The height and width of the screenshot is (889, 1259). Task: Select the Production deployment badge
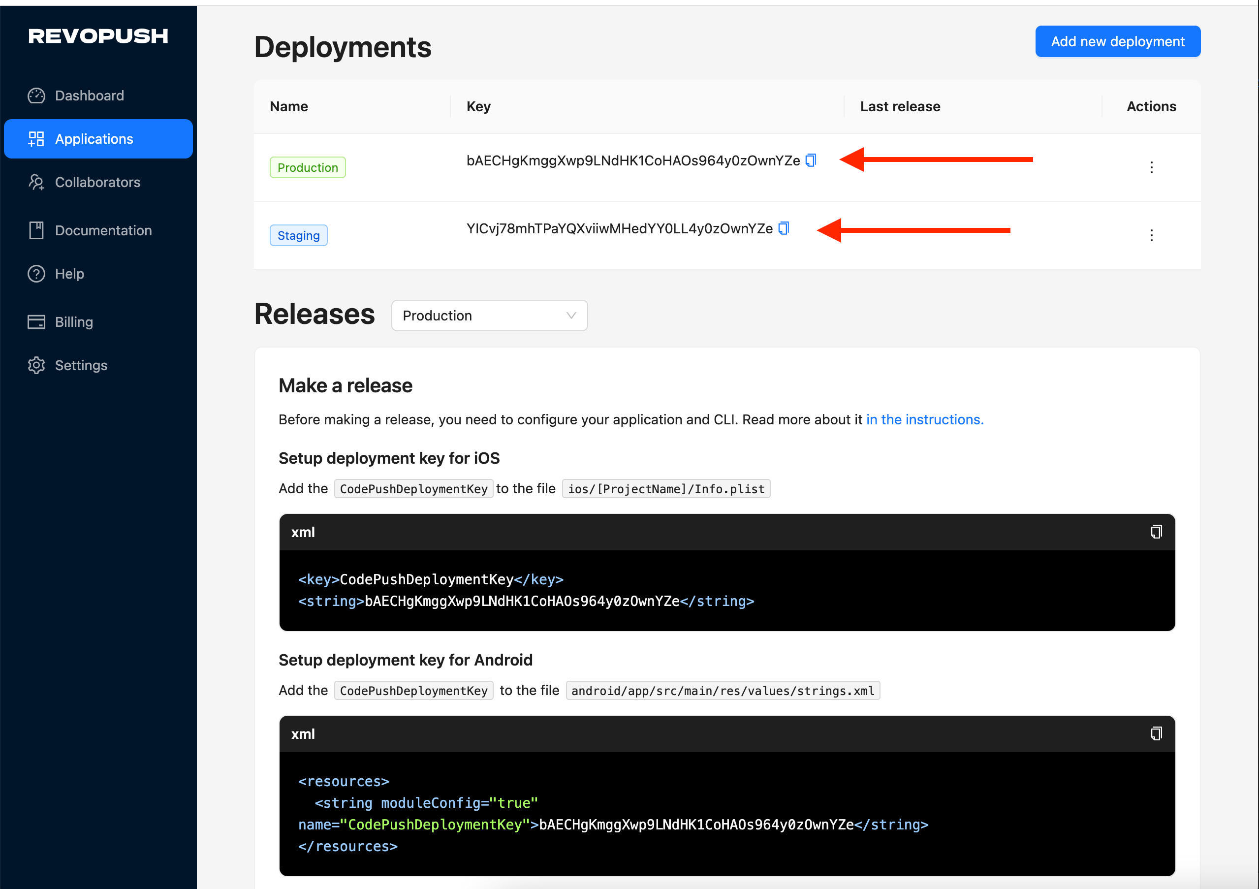click(308, 167)
